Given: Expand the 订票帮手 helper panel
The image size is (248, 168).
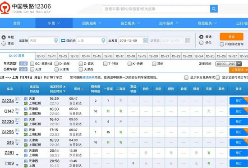Looking at the screenshot, I should (239, 70).
